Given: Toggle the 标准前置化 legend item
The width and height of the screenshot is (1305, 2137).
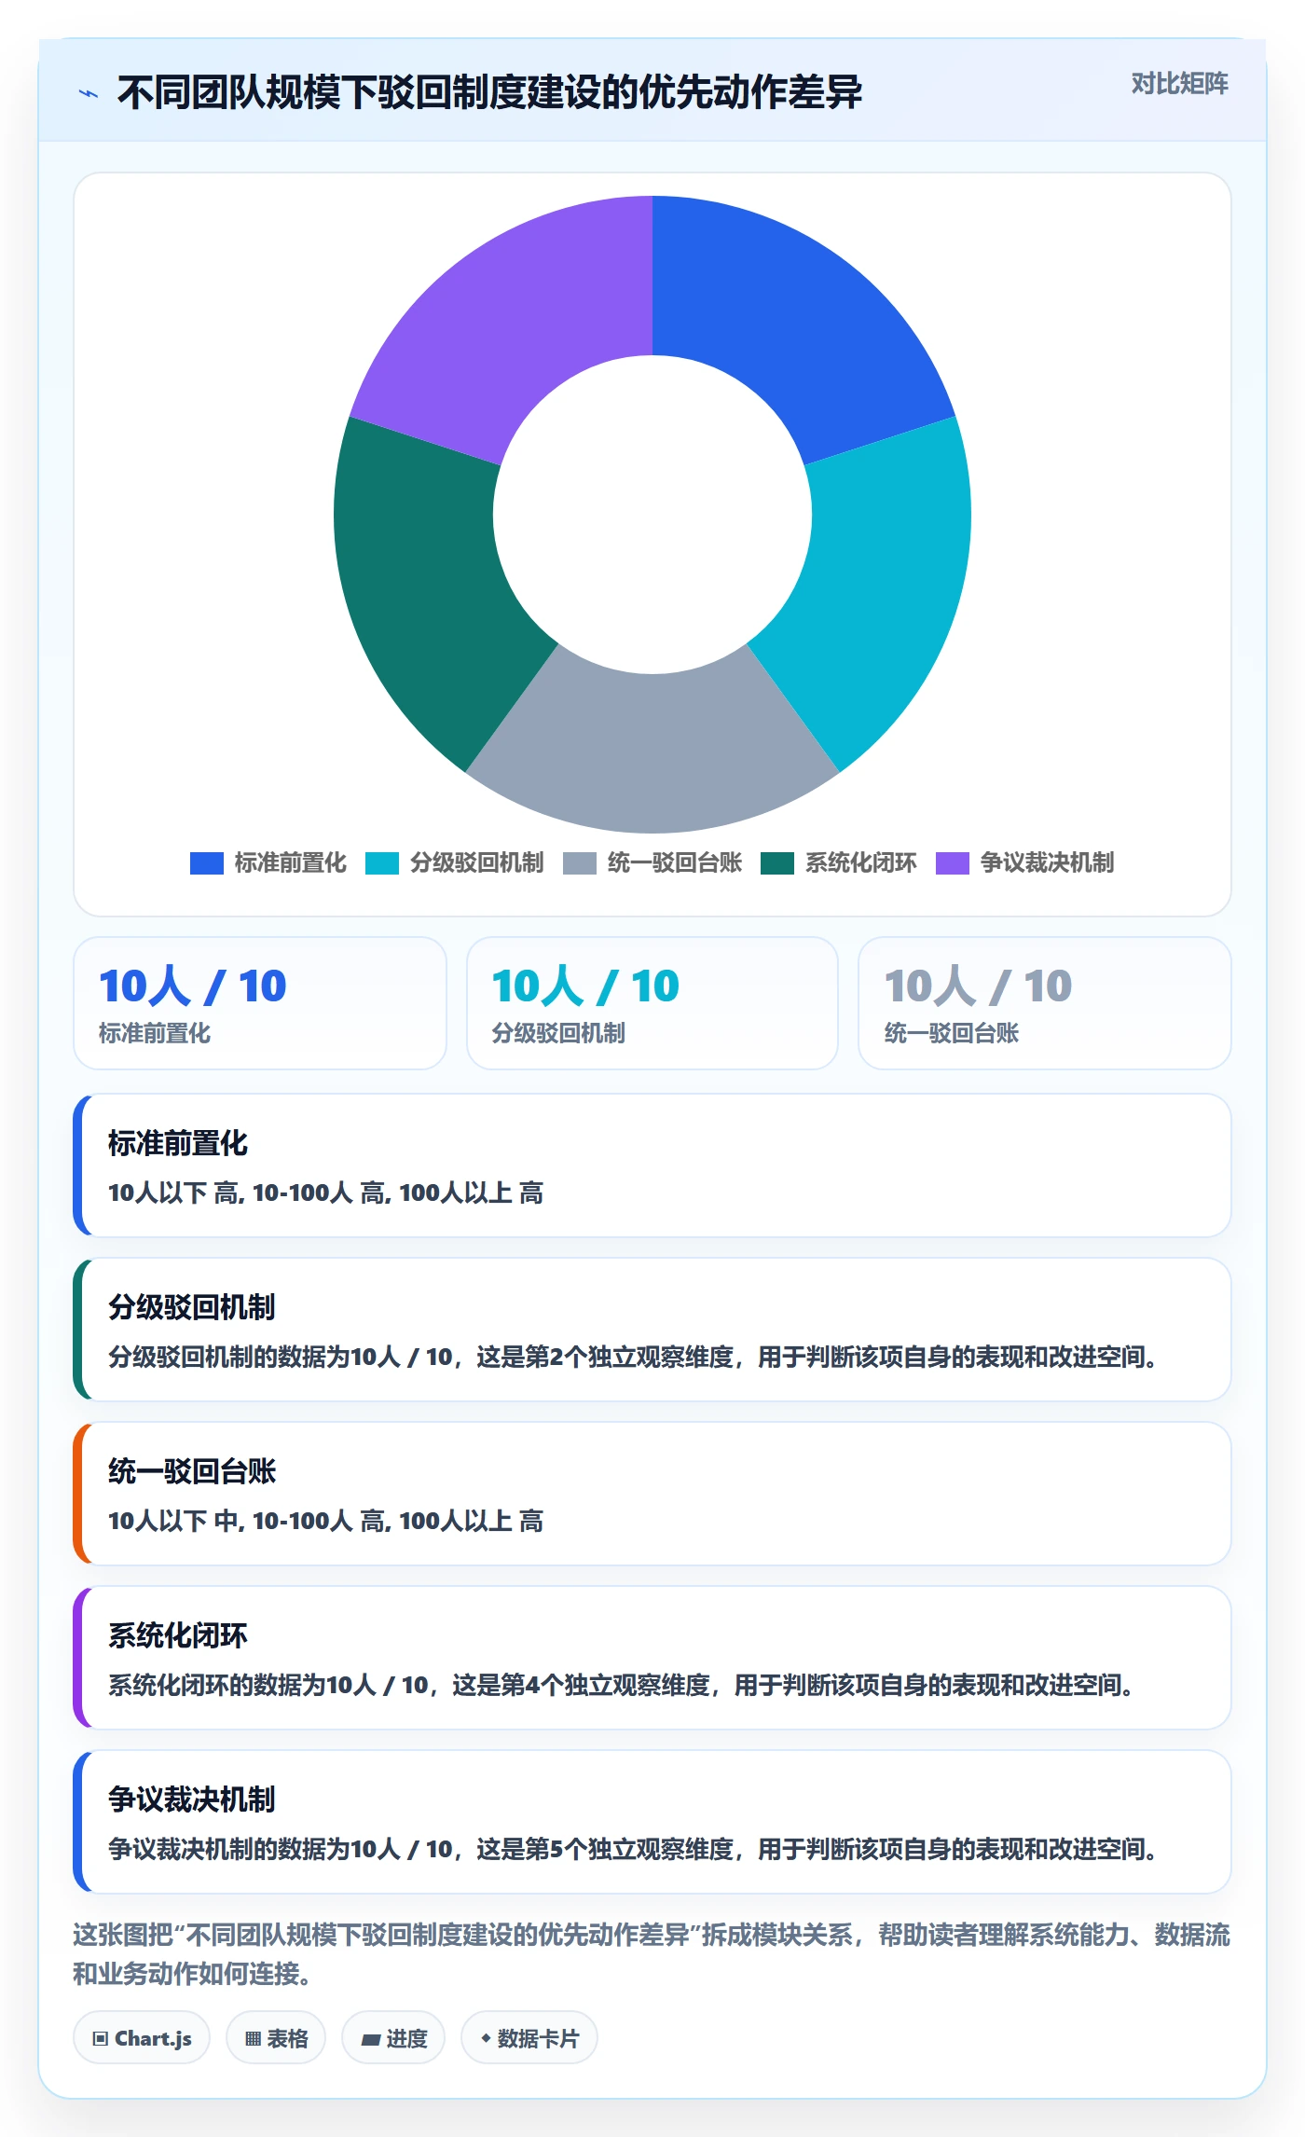Looking at the screenshot, I should [268, 862].
